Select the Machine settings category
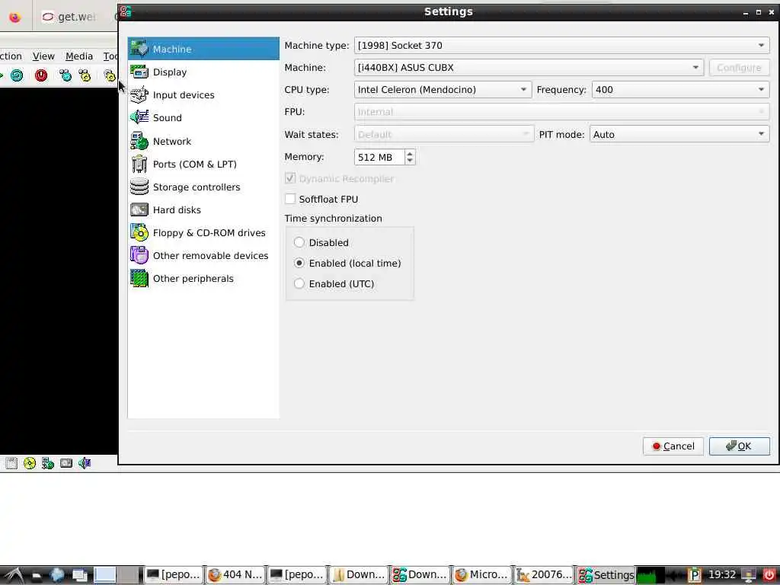 tap(203, 49)
